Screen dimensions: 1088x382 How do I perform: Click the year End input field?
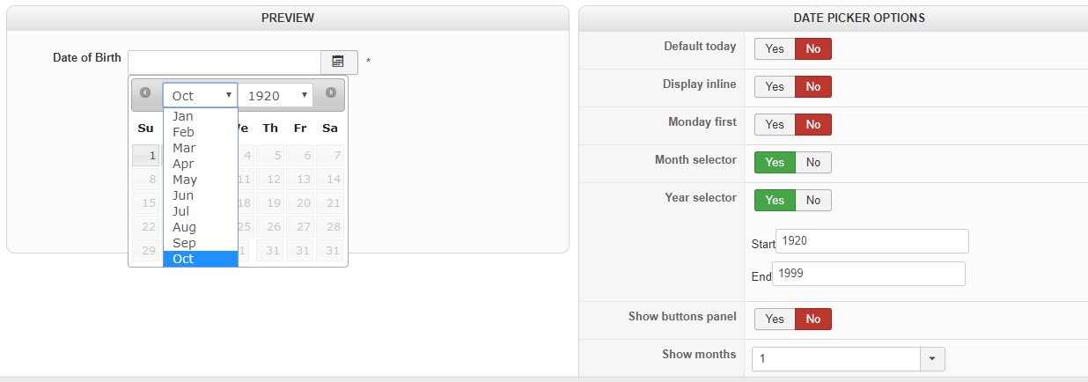(x=868, y=274)
